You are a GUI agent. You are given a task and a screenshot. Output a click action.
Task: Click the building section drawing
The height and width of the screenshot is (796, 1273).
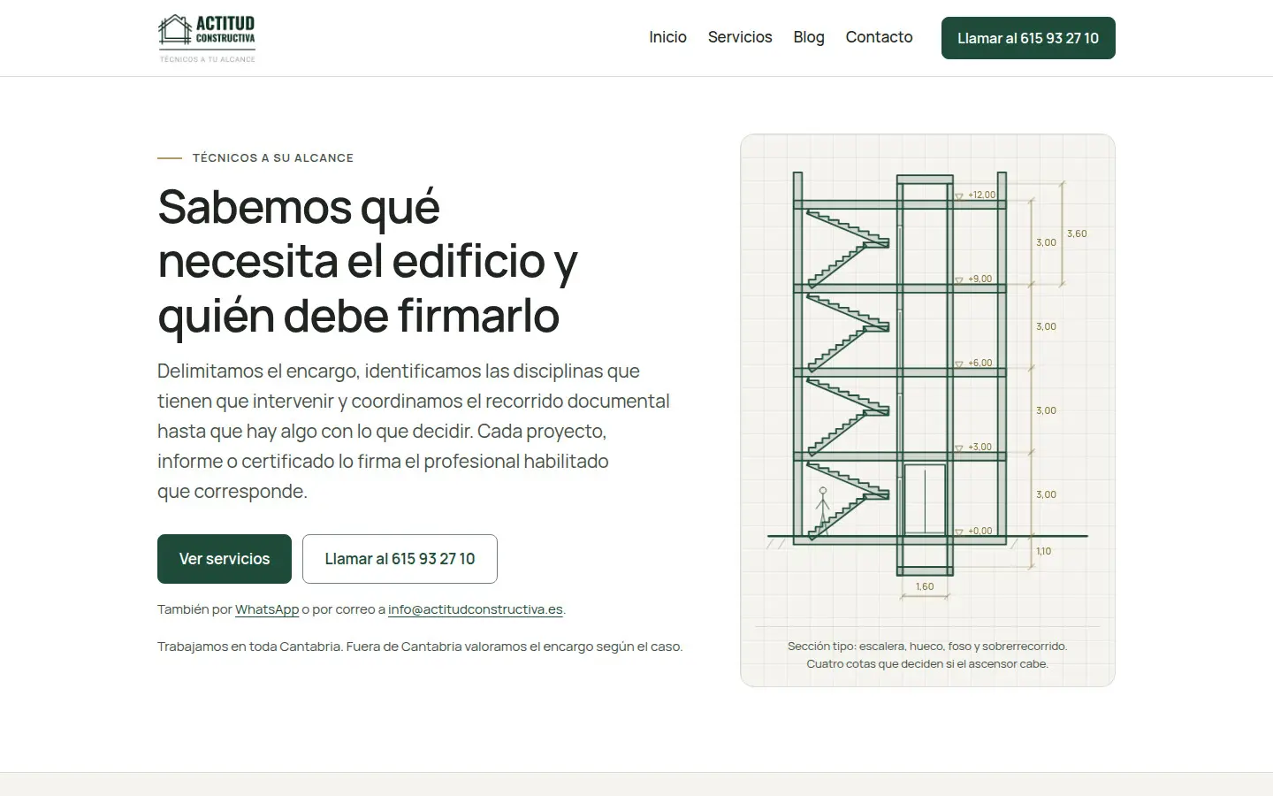927,385
